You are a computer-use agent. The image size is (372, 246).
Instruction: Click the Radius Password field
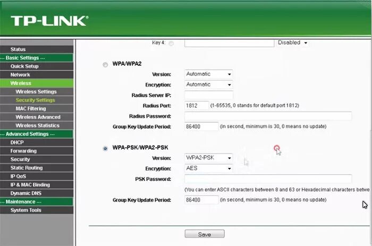(268, 116)
